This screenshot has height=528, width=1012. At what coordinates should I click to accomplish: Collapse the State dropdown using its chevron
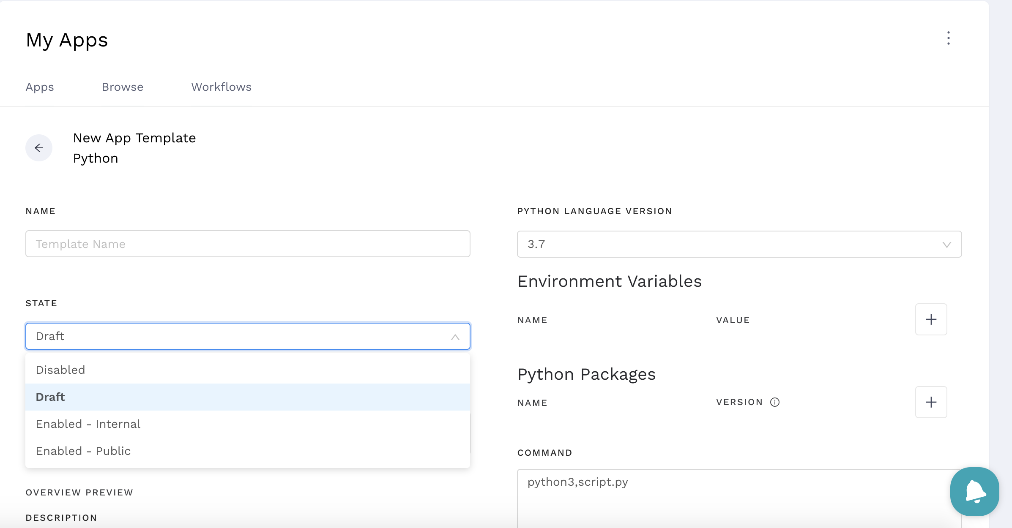(455, 337)
